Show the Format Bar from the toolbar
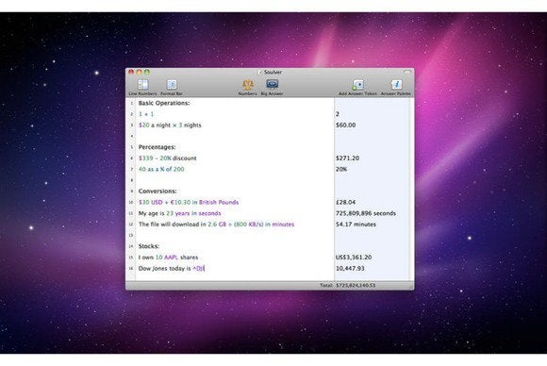This screenshot has height=366, width=547. click(172, 85)
